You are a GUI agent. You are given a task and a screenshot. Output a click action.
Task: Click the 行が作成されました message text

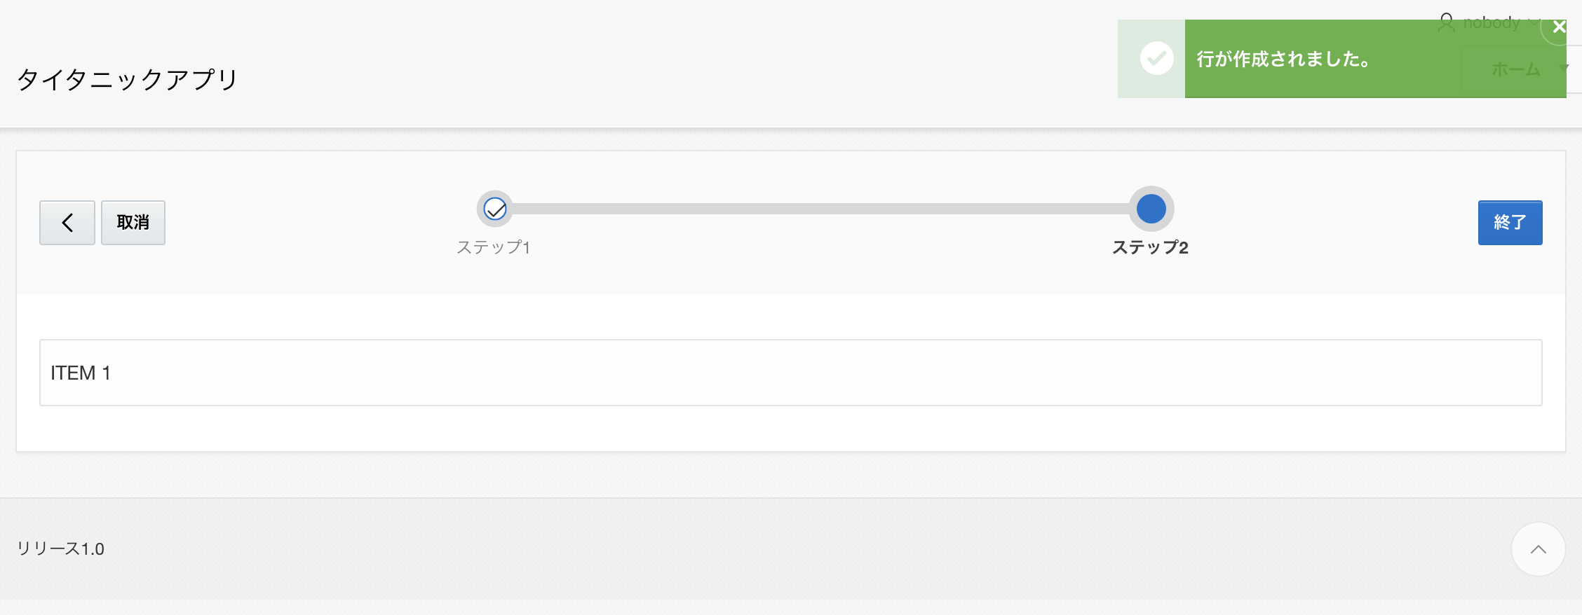coord(1284,59)
